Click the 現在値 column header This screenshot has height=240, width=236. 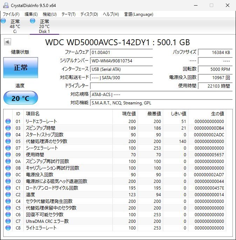125,114
